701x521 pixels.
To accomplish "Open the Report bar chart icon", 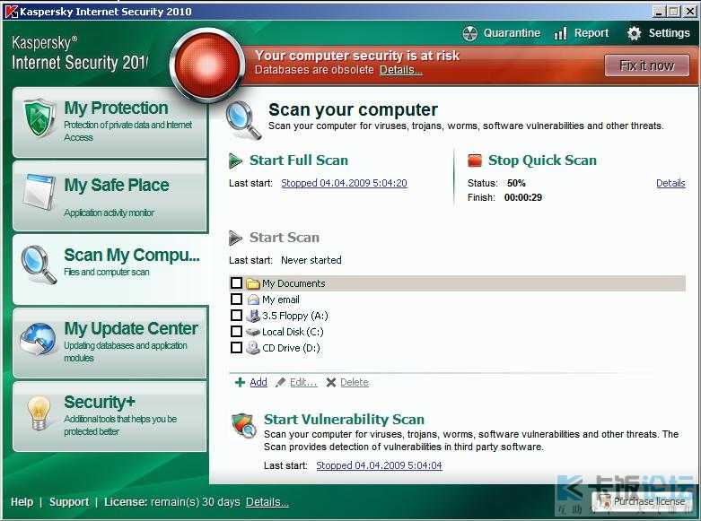I will tap(560, 33).
